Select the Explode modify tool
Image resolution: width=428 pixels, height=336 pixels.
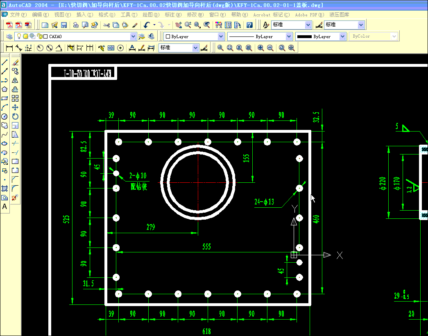15,198
